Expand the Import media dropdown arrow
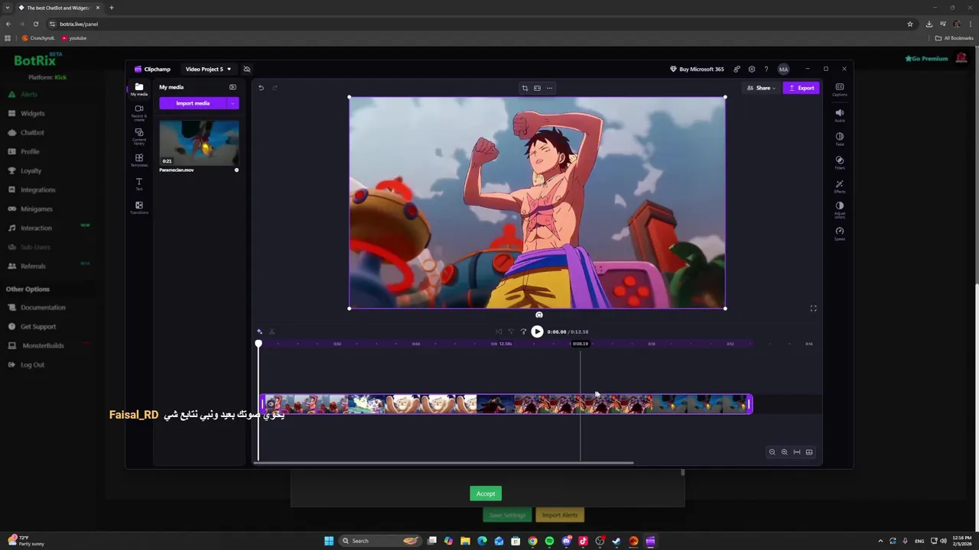This screenshot has height=550, width=979. (233, 103)
